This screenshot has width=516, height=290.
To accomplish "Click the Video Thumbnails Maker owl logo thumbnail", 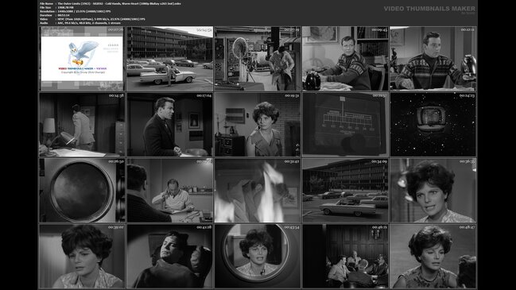I will [x=82, y=59].
